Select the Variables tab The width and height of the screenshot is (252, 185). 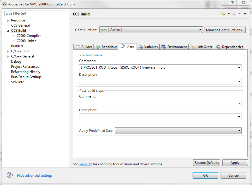(148, 47)
